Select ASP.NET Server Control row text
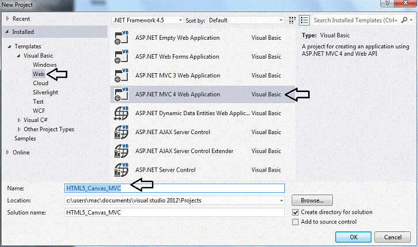Screen dimensions: 418x247 (x=165, y=170)
